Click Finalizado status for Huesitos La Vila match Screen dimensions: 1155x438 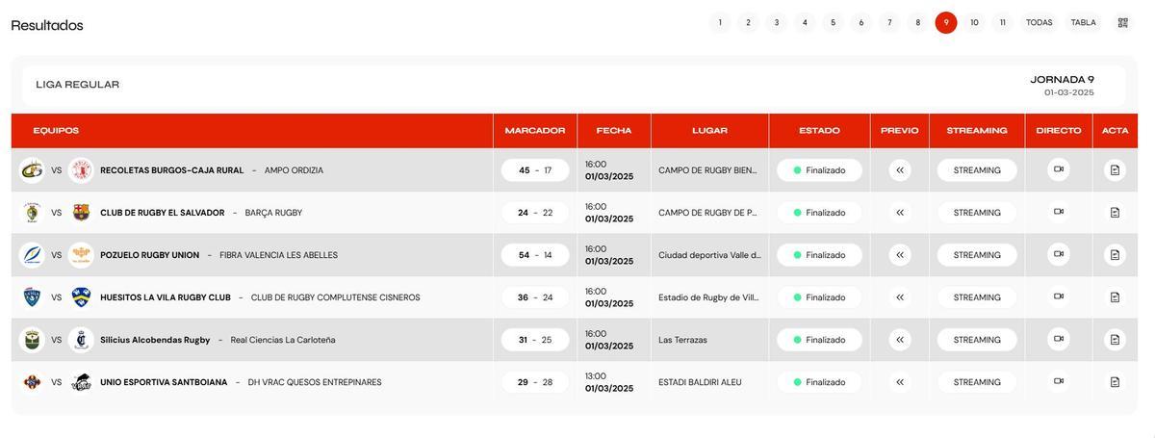[819, 297]
